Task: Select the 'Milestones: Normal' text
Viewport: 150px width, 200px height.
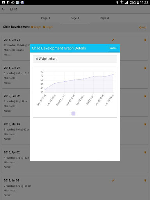Action: pos(14,50)
